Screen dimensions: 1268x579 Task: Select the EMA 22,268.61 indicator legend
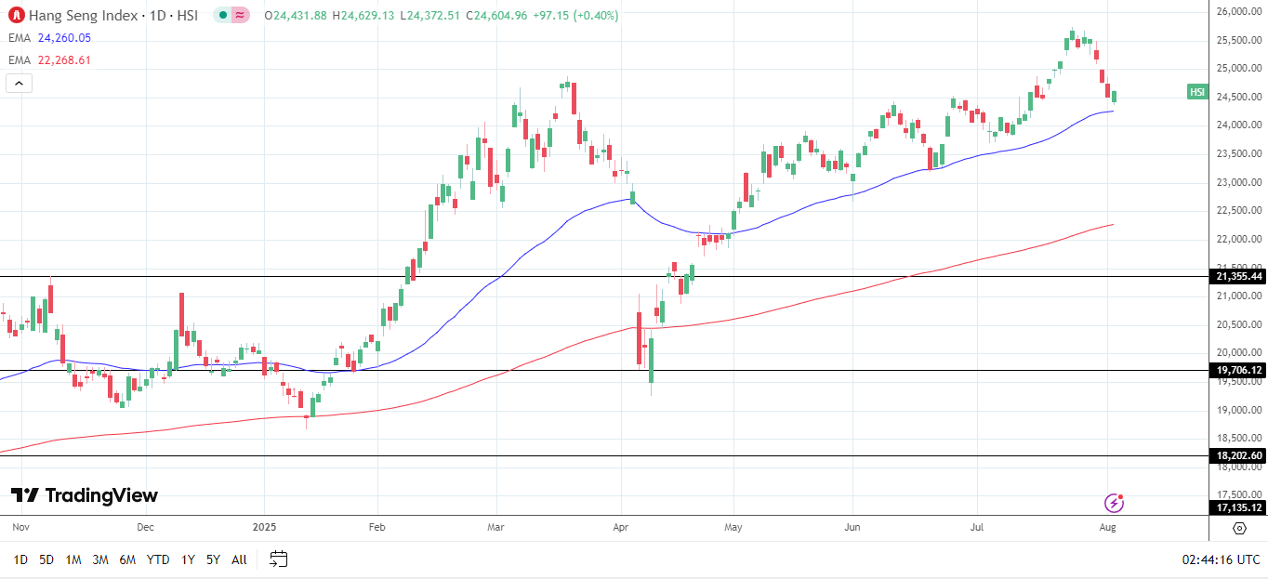50,60
